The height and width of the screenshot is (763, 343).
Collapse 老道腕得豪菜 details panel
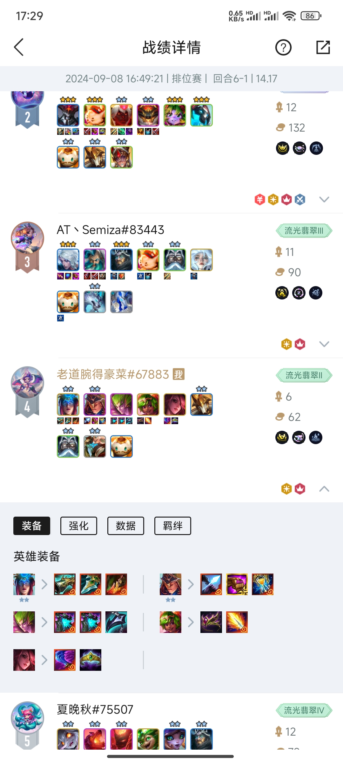pos(324,489)
